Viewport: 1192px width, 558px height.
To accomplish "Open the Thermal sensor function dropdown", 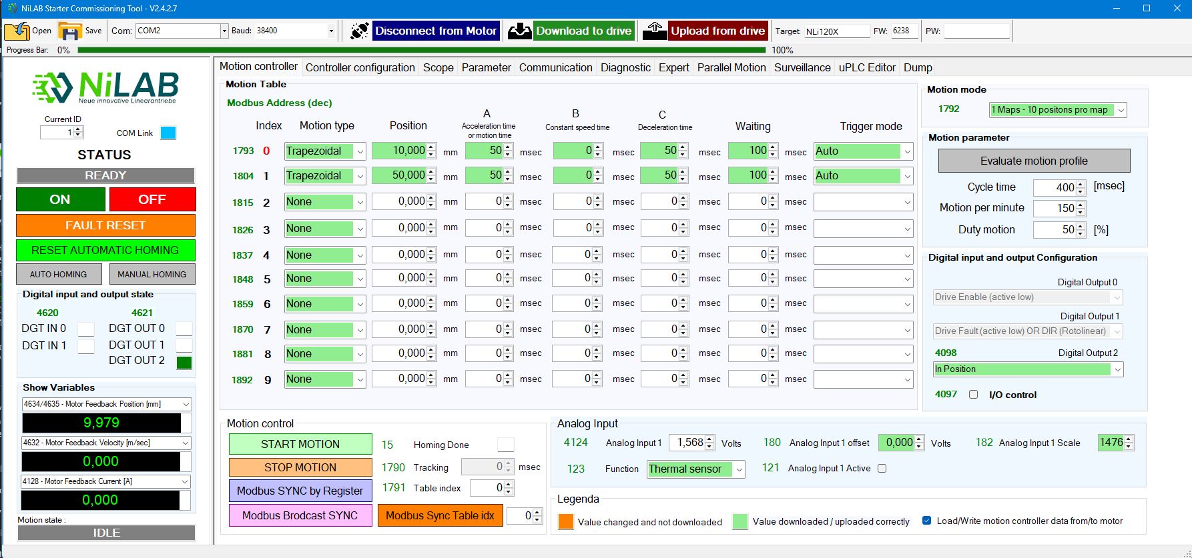I will [x=739, y=469].
